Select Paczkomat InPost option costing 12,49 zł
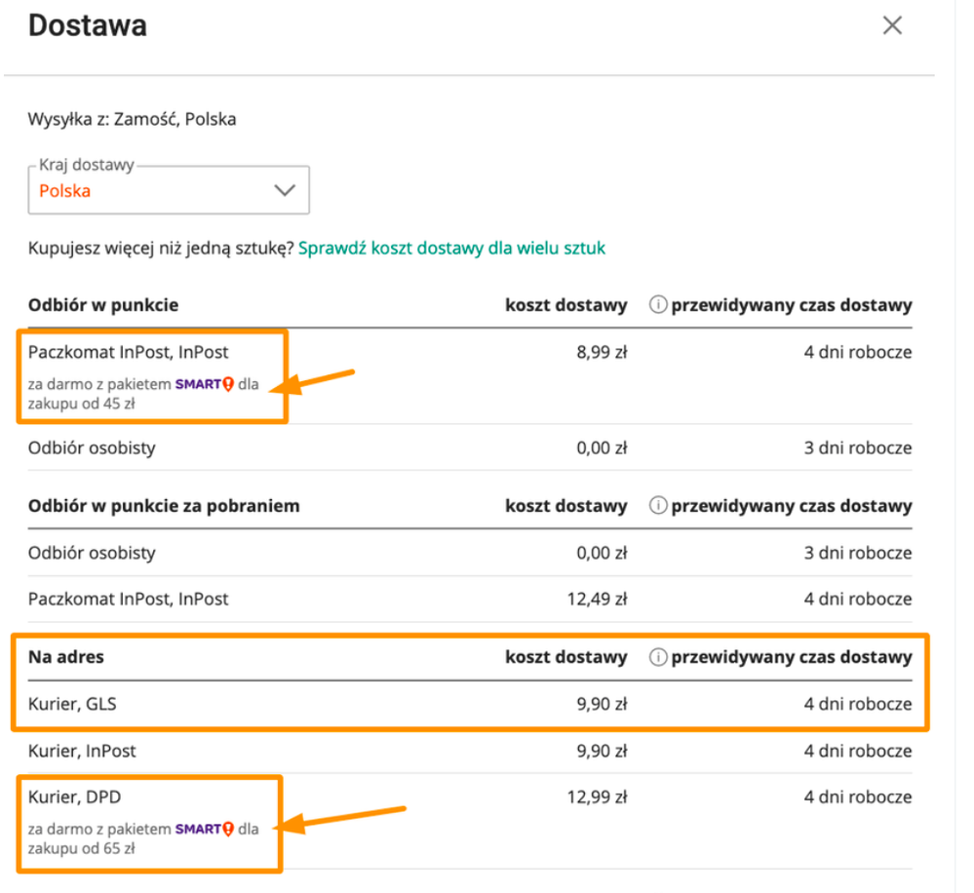Image resolution: width=974 pixels, height=893 pixels. [128, 599]
